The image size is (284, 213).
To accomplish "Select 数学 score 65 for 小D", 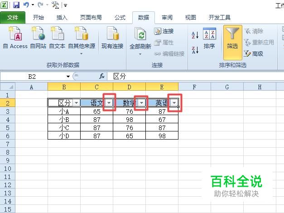I will [129, 136].
